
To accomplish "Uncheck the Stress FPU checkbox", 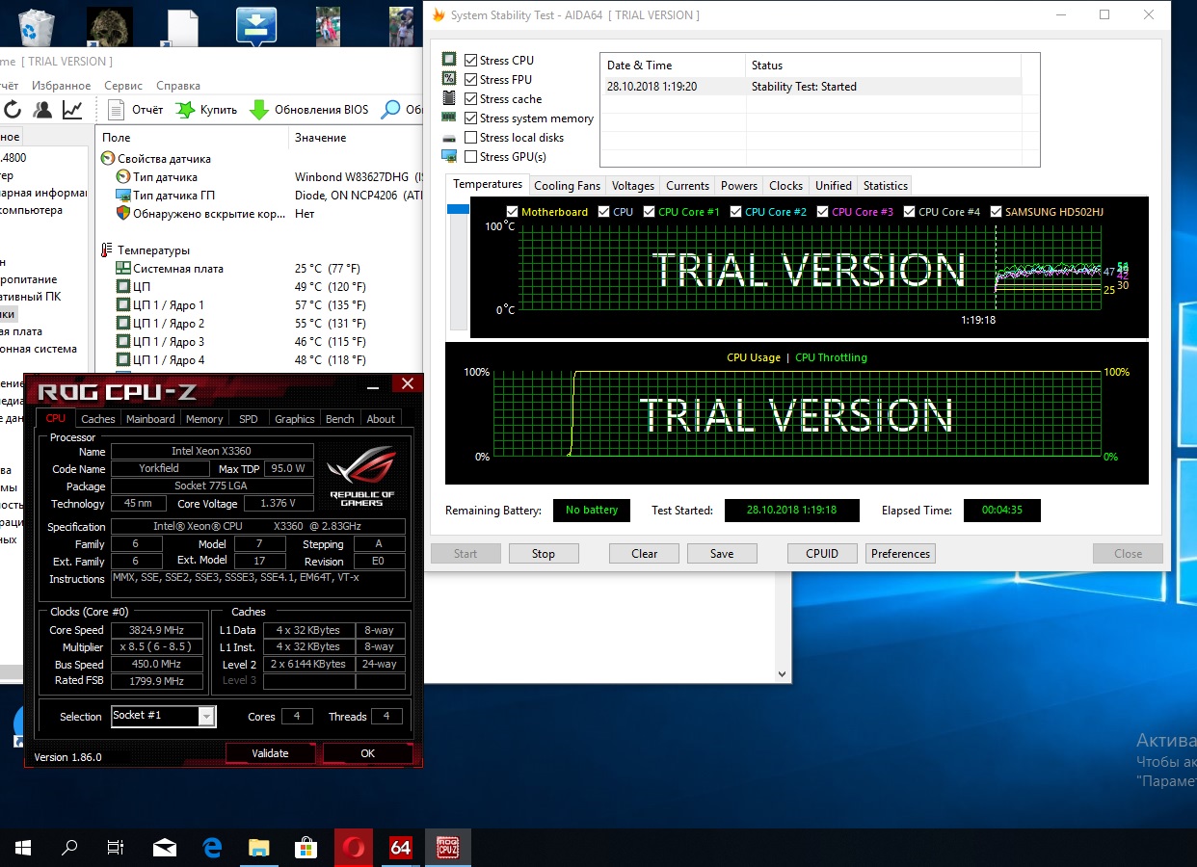I will click(470, 80).
